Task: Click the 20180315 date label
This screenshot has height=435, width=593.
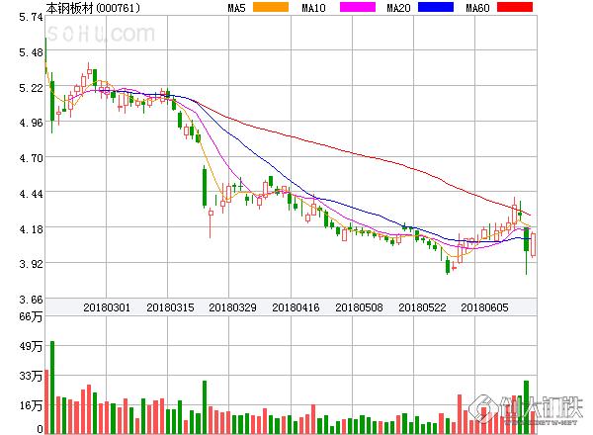Action: point(170,307)
